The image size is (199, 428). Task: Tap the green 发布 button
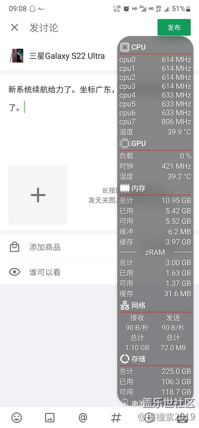point(174,28)
